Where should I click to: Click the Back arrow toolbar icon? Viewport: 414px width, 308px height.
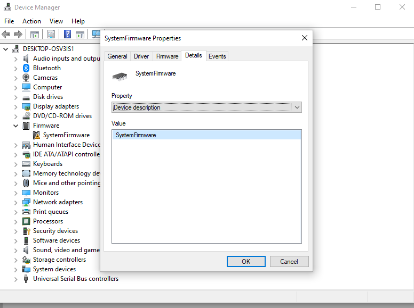pos(6,35)
